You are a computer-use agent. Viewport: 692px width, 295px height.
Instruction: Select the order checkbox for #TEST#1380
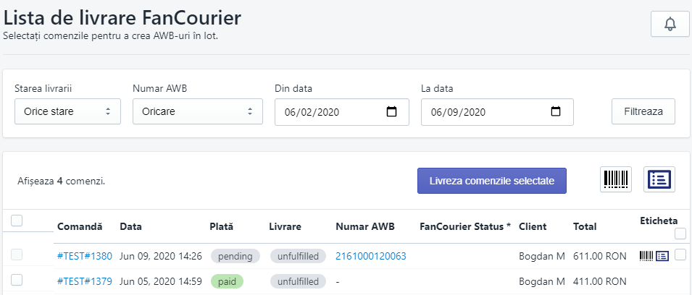17,255
